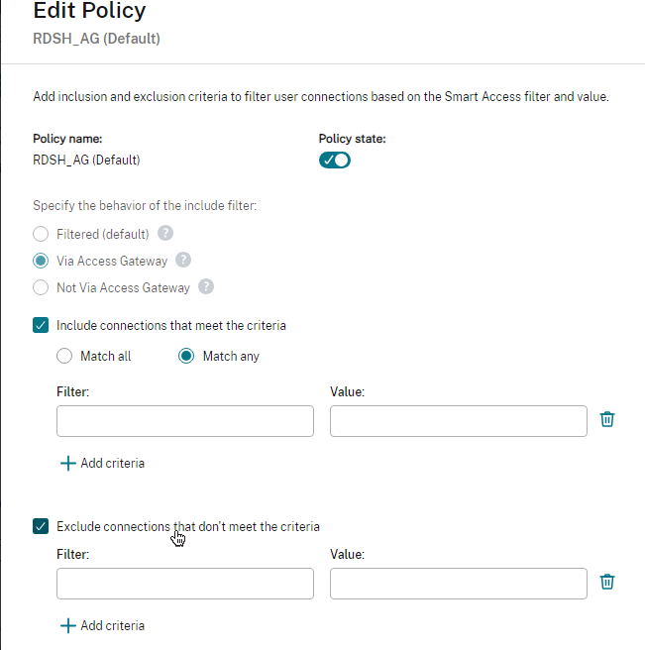Select the Filtered (default) radio option
Screen dimensions: 645x650
pyautogui.click(x=41, y=235)
